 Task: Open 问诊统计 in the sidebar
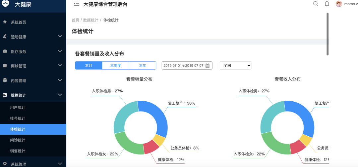tap(18, 140)
